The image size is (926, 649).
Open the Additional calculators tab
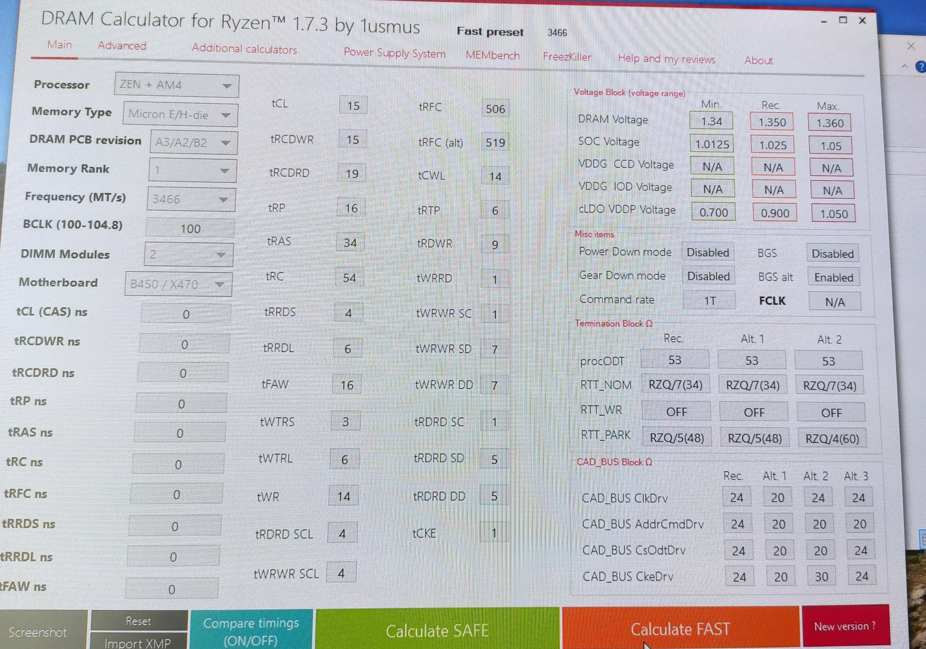(x=244, y=49)
